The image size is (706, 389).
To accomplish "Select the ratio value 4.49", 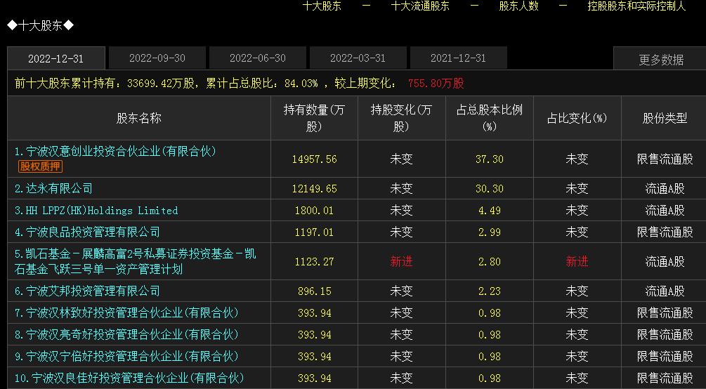I will coord(490,211).
